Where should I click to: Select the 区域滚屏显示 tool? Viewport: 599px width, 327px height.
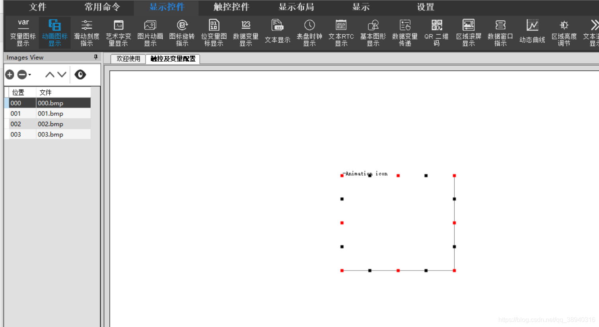pyautogui.click(x=469, y=33)
